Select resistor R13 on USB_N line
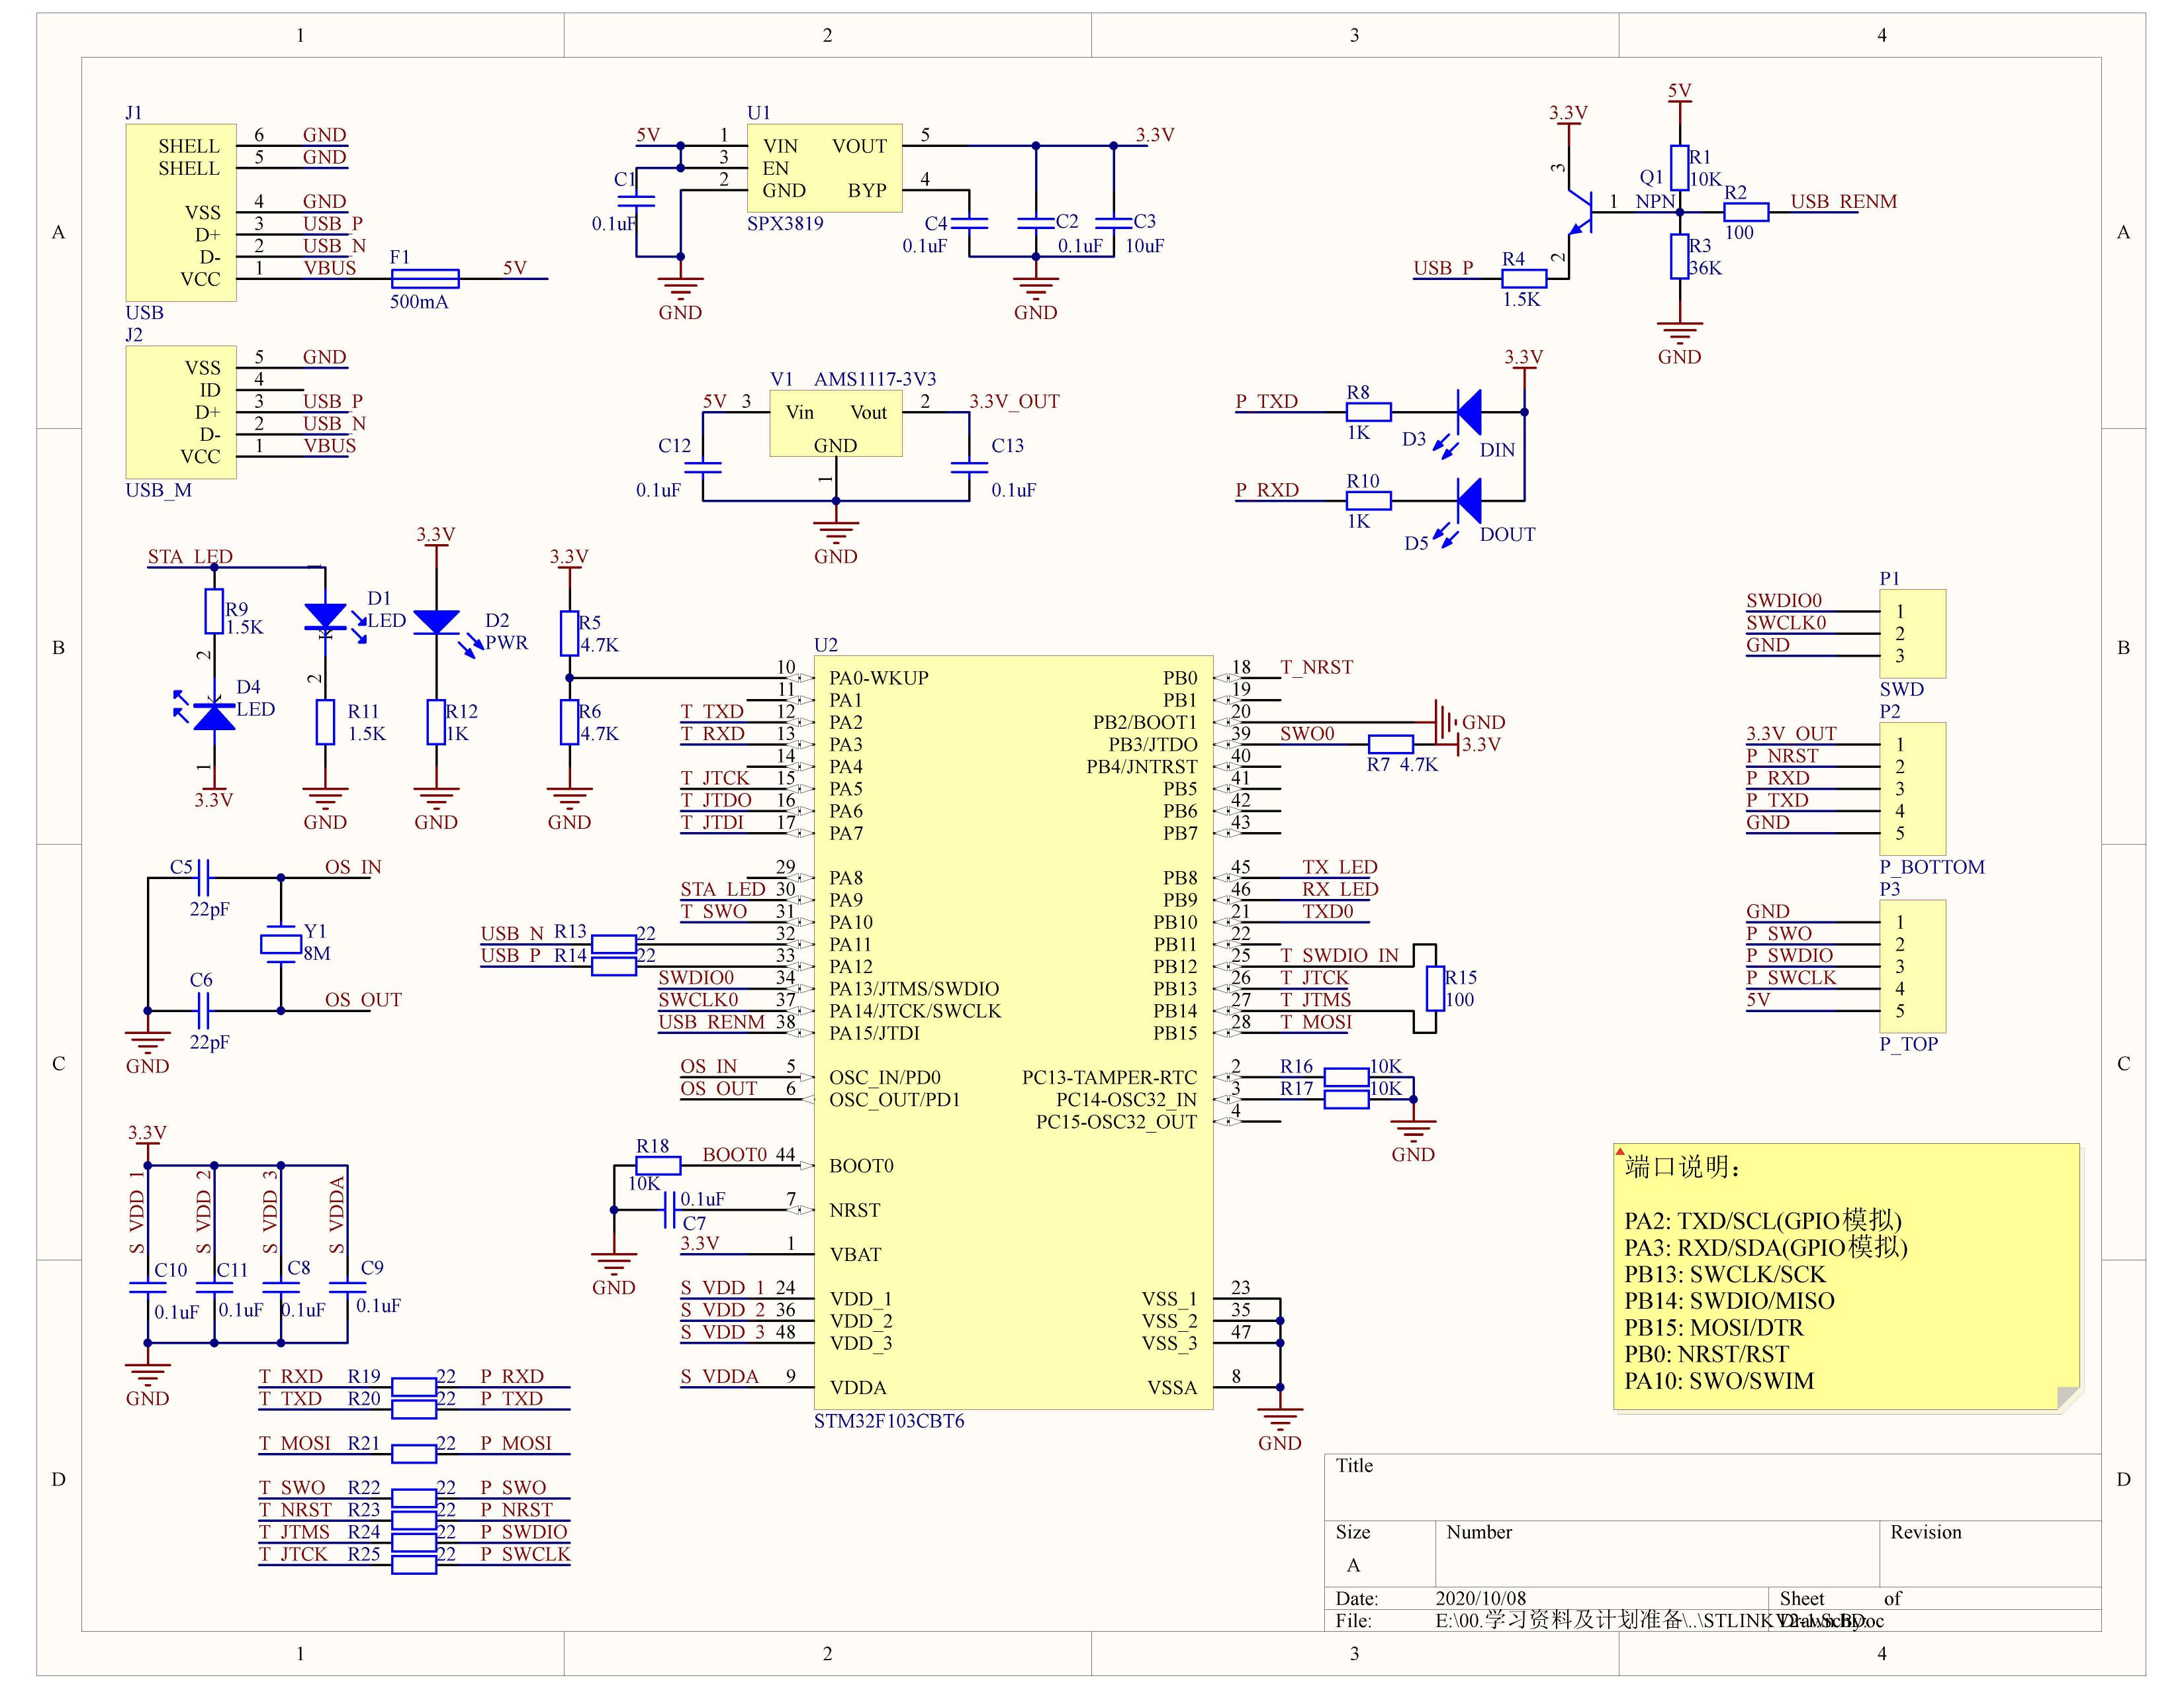 pyautogui.click(x=614, y=944)
